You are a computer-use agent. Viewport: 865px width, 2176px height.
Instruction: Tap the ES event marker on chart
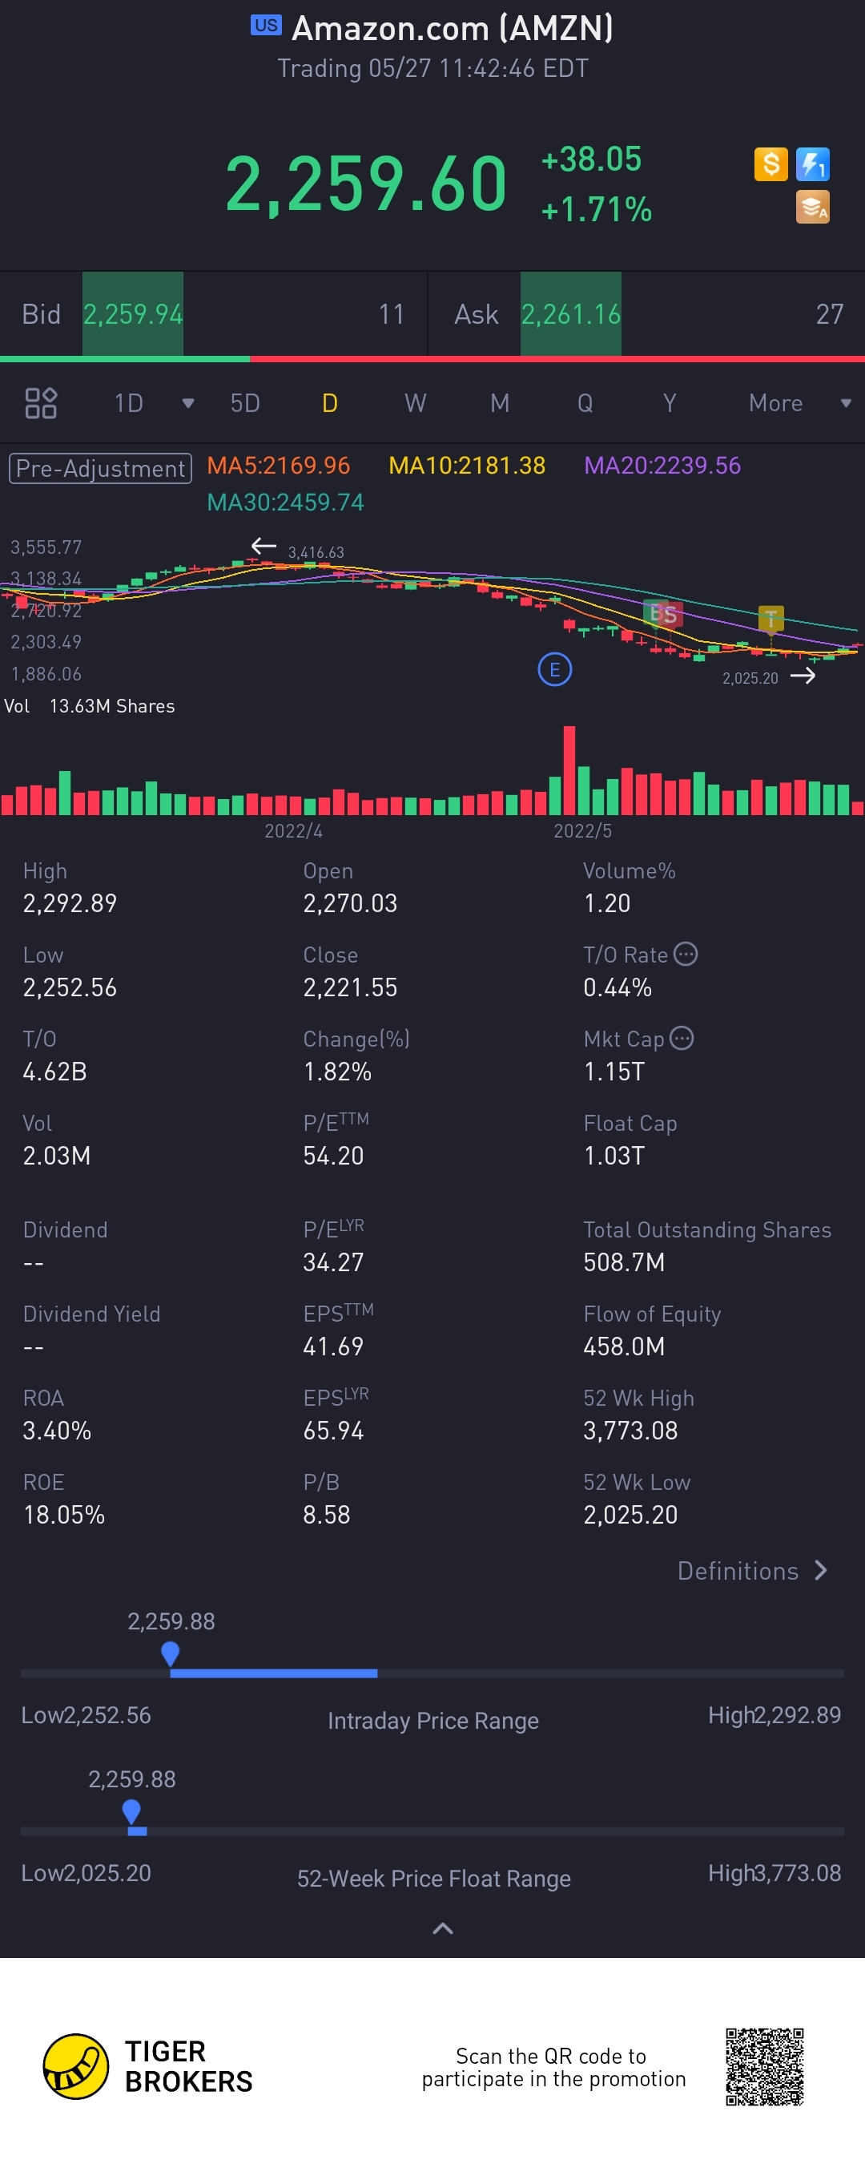point(662,614)
